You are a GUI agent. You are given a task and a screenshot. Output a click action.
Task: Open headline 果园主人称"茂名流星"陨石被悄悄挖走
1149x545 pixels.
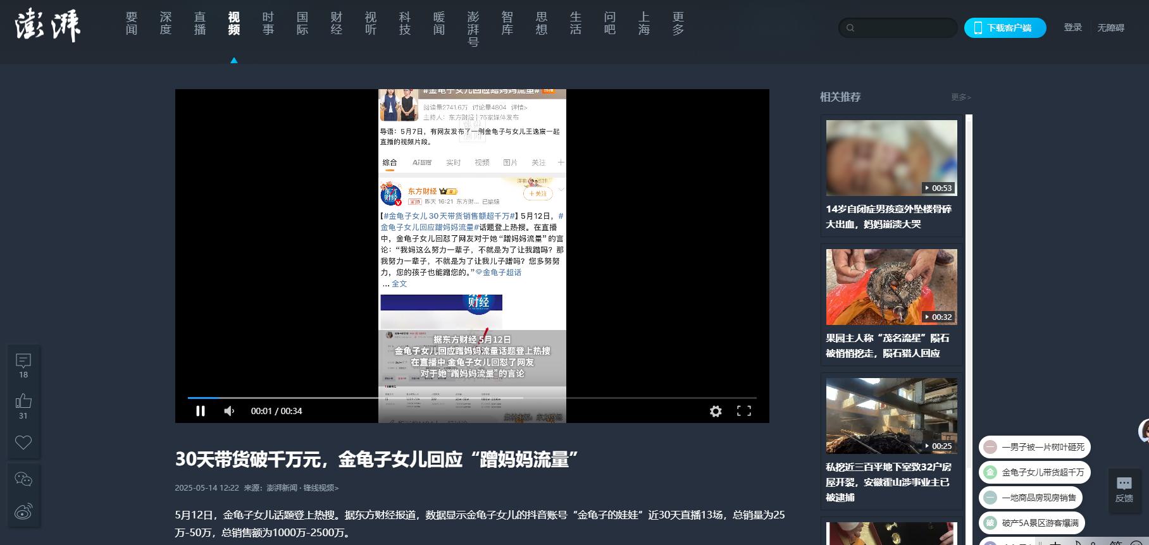pos(887,346)
